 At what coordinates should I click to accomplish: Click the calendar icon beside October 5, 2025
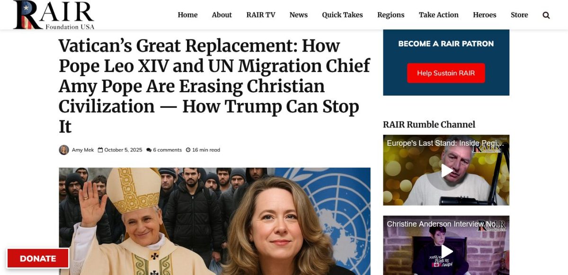100,150
